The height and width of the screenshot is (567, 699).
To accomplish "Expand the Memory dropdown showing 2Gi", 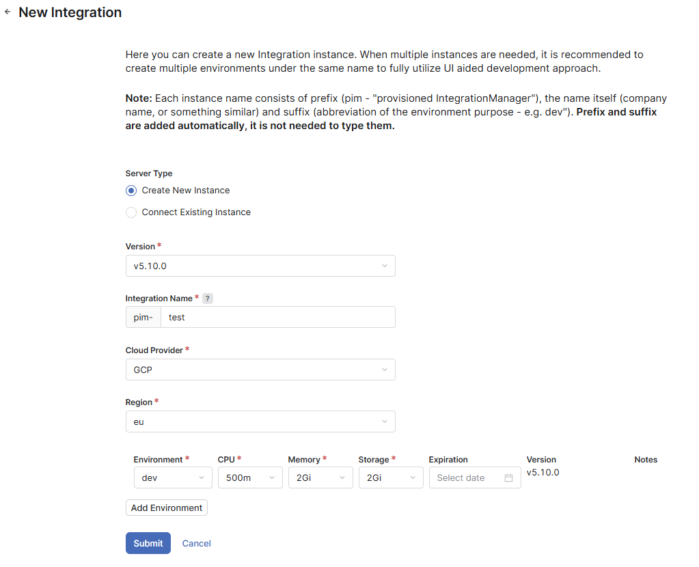I will coord(320,478).
